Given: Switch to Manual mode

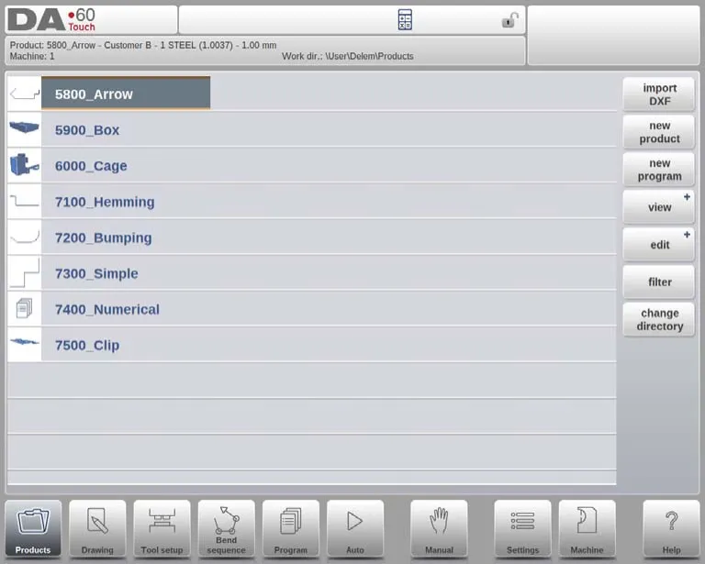Looking at the screenshot, I should coord(439,528).
